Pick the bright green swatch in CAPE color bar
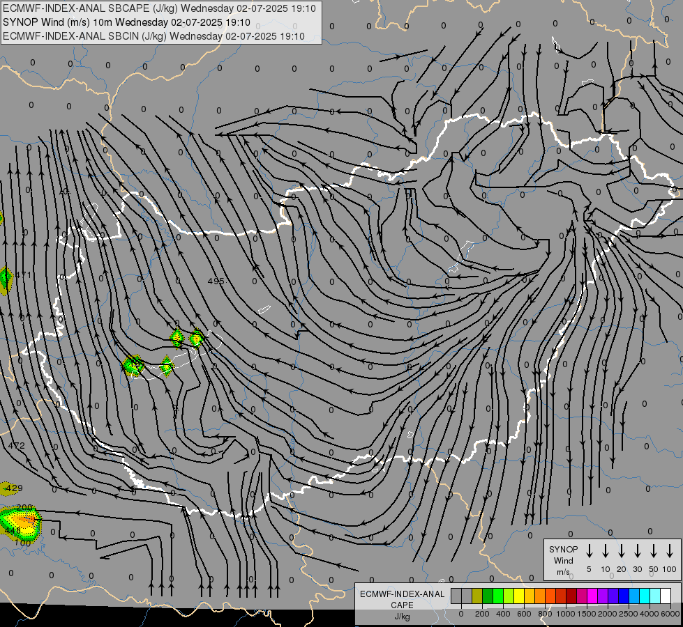The image size is (683, 627). (x=498, y=596)
